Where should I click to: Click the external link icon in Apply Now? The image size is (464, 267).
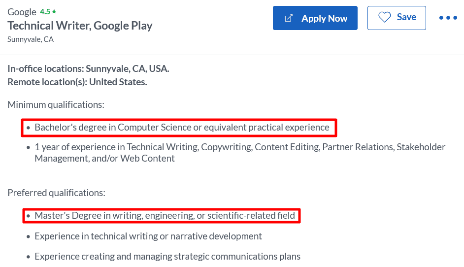click(289, 18)
